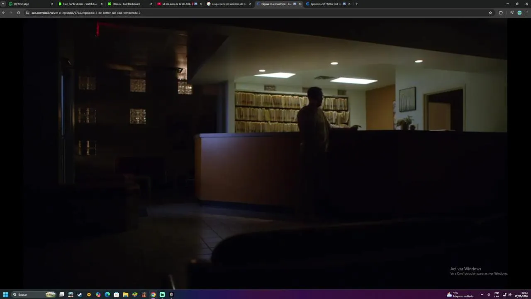Open Chrome's three-dot menu

[527, 12]
